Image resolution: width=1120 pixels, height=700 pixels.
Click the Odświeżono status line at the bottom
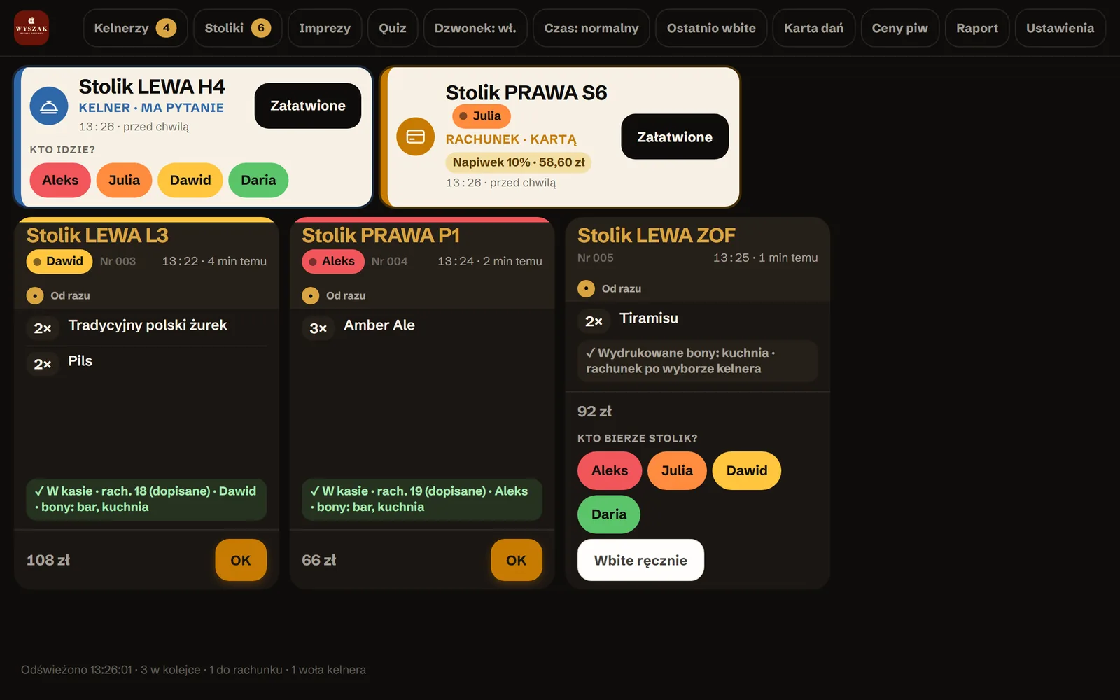[x=193, y=670]
